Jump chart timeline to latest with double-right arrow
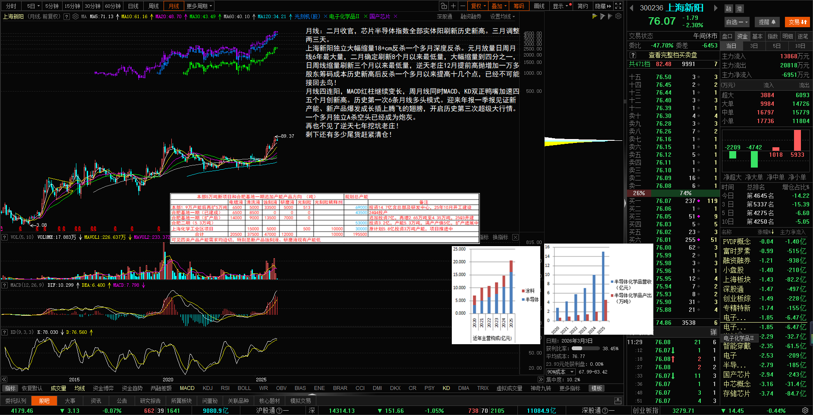The height and width of the screenshot is (415, 813). pyautogui.click(x=541, y=379)
